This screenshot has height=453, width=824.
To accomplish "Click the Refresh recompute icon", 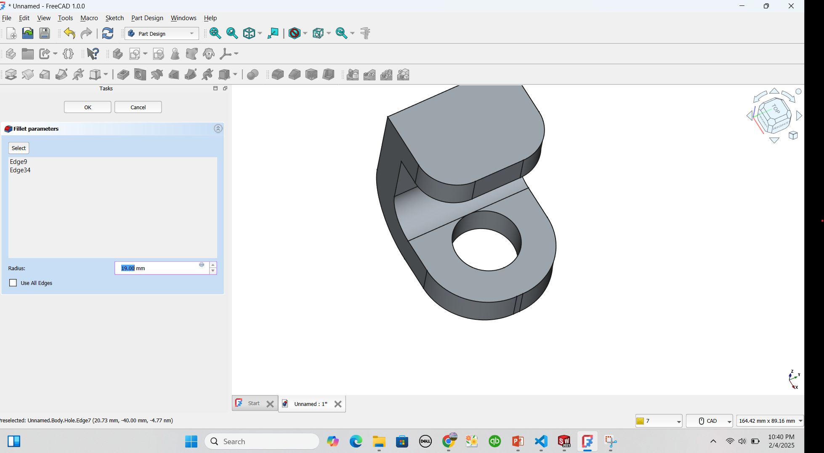I will (x=108, y=33).
